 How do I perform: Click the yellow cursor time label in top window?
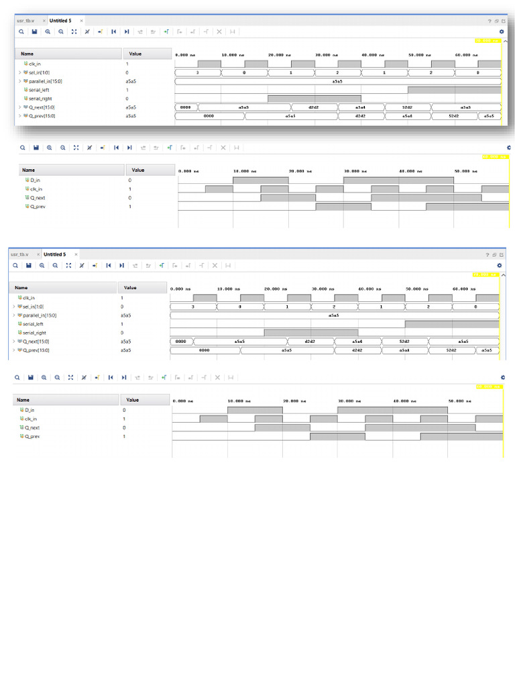pos(488,41)
